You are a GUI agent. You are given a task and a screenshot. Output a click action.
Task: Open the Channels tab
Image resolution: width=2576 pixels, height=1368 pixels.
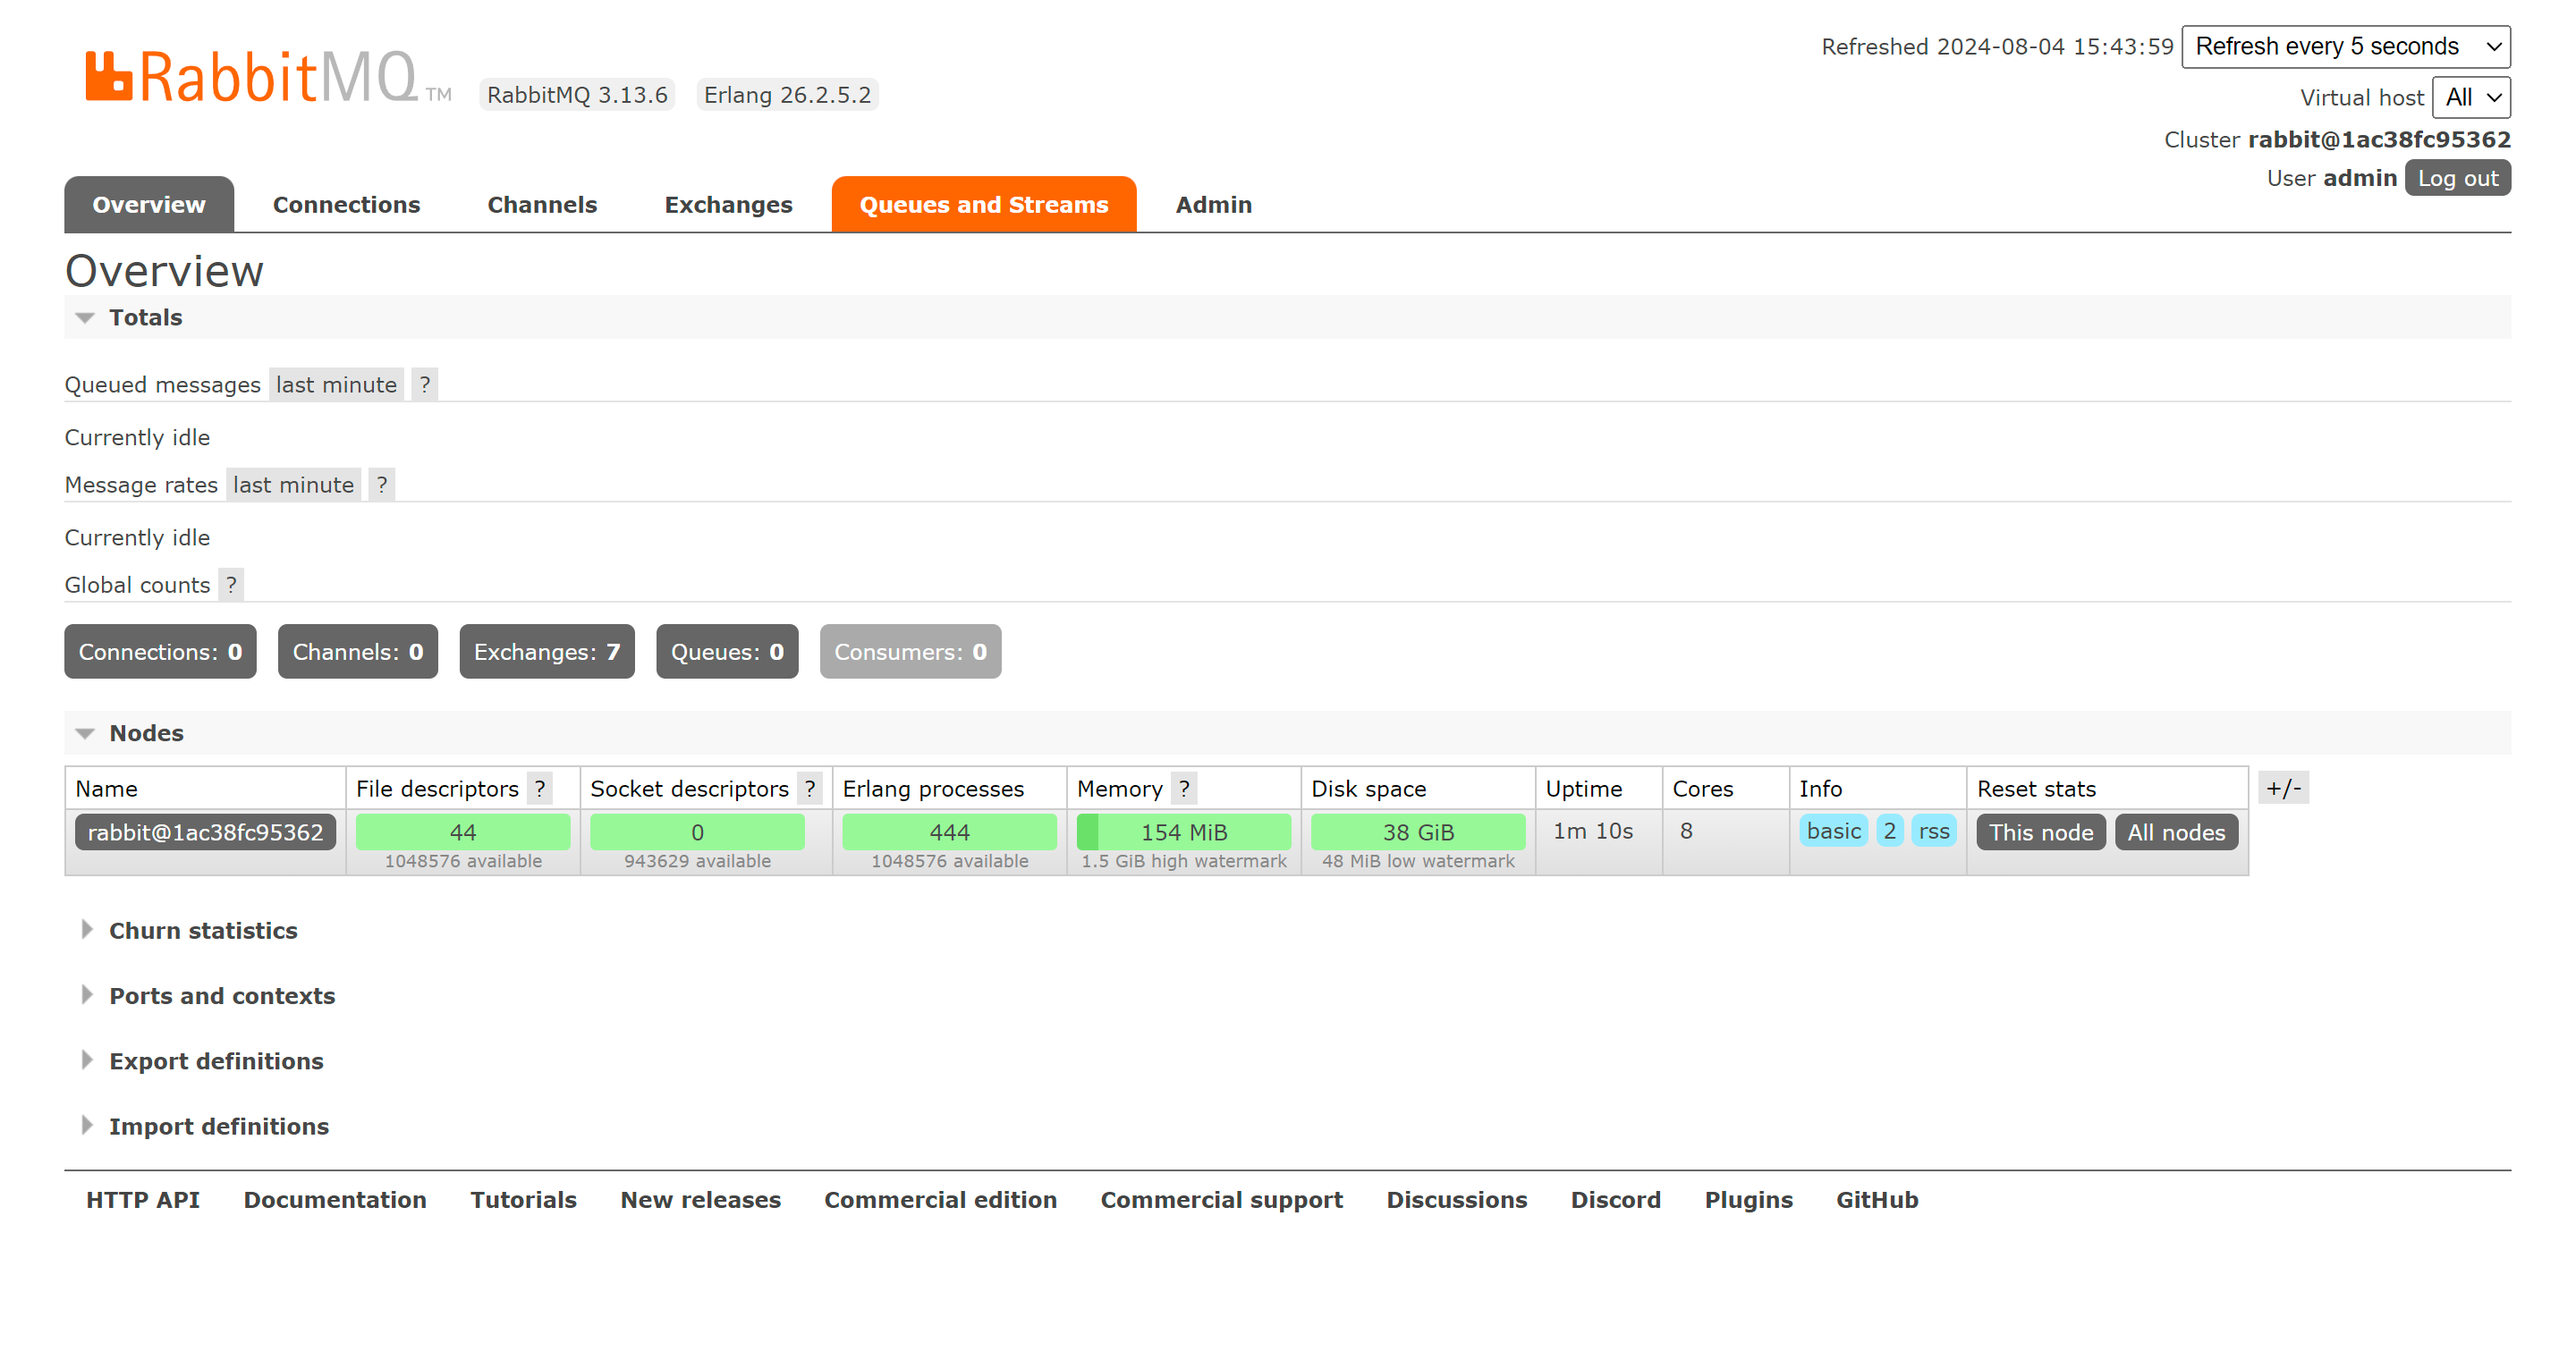point(542,205)
